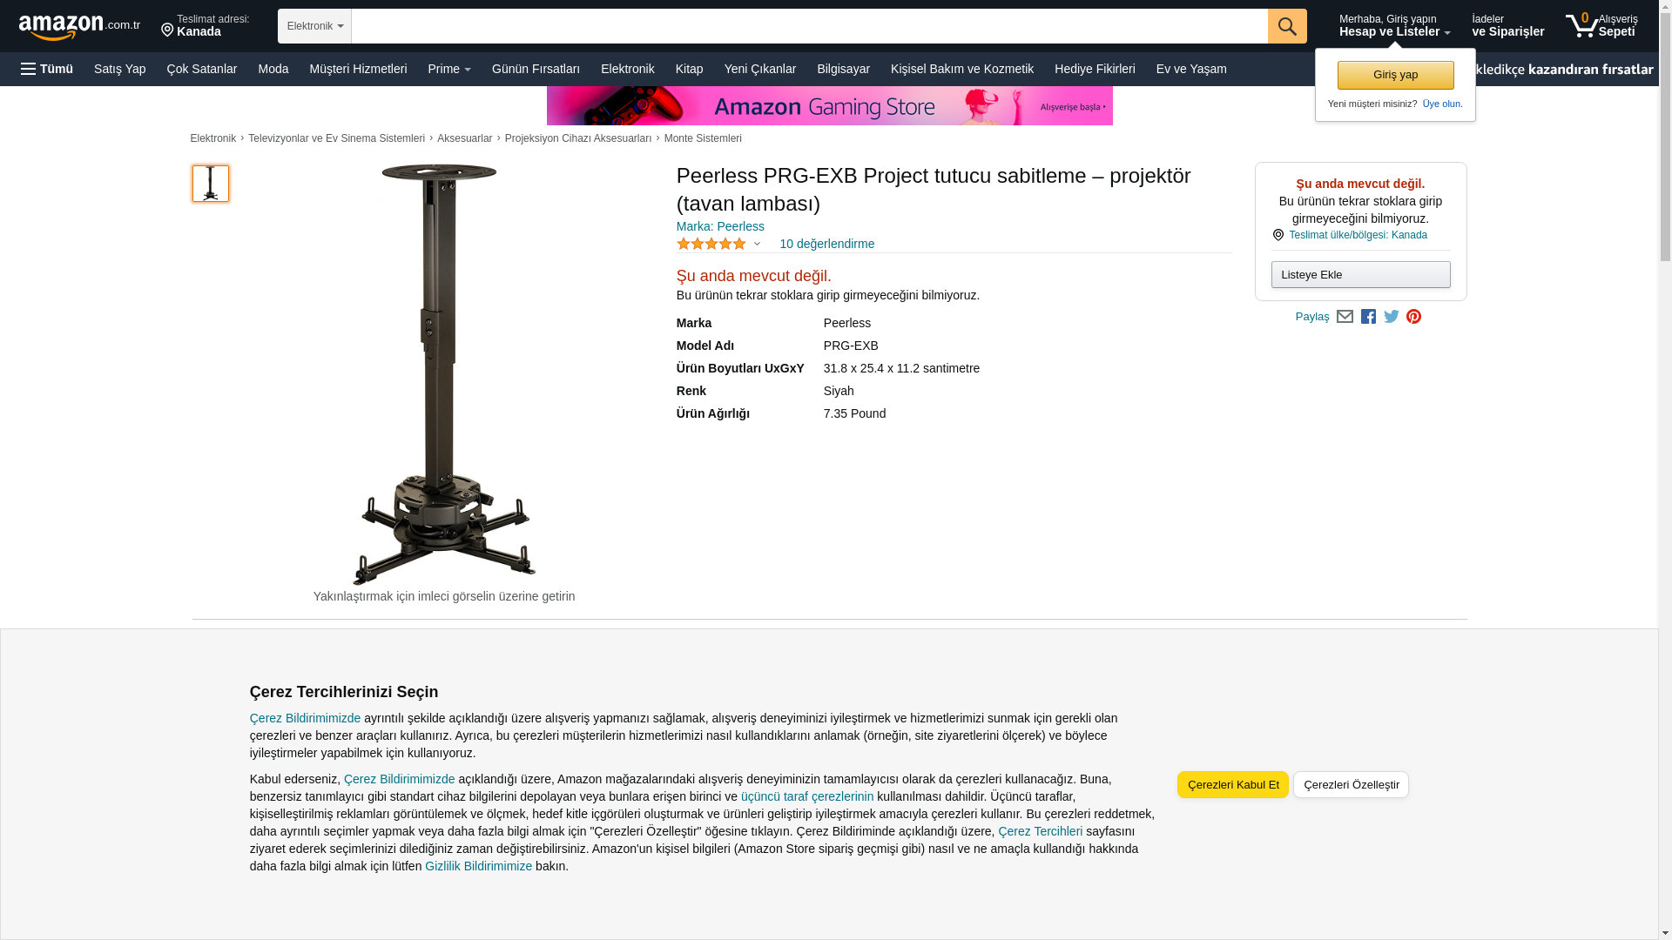Click the Listeye Ekle button
The image size is (1672, 940).
point(1360,275)
